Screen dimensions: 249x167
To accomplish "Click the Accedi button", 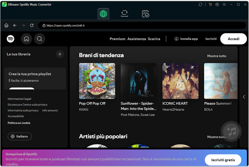I will point(233,39).
